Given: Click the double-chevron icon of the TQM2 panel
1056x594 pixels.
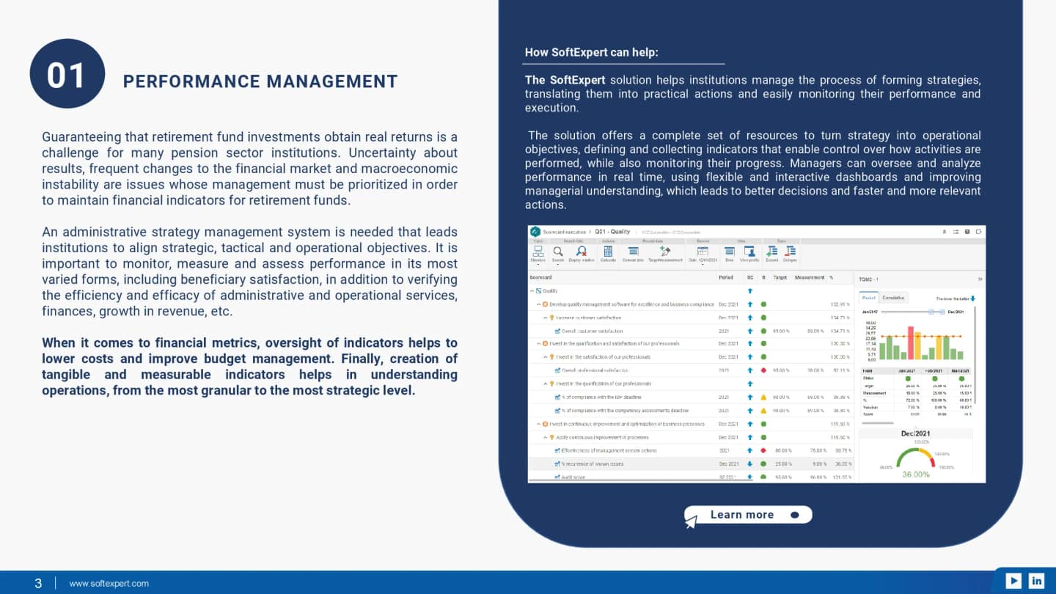Looking at the screenshot, I should [980, 279].
